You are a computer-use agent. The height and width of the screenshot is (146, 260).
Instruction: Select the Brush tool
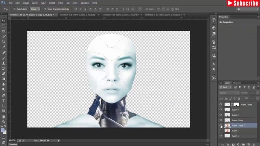4,58
